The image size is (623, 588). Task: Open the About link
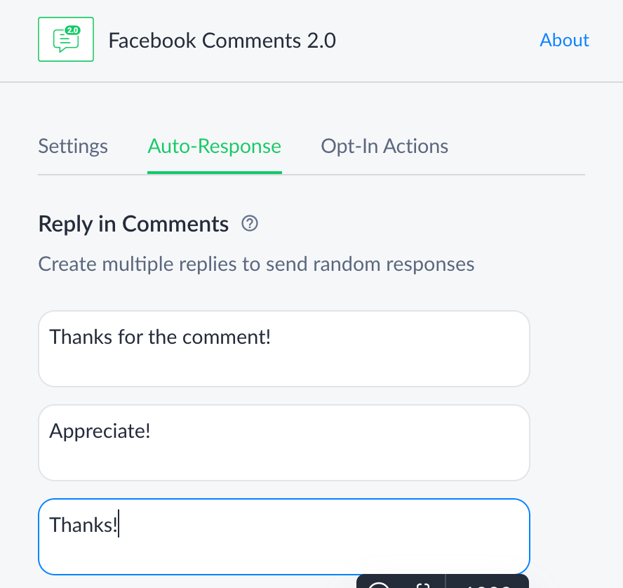tap(564, 40)
